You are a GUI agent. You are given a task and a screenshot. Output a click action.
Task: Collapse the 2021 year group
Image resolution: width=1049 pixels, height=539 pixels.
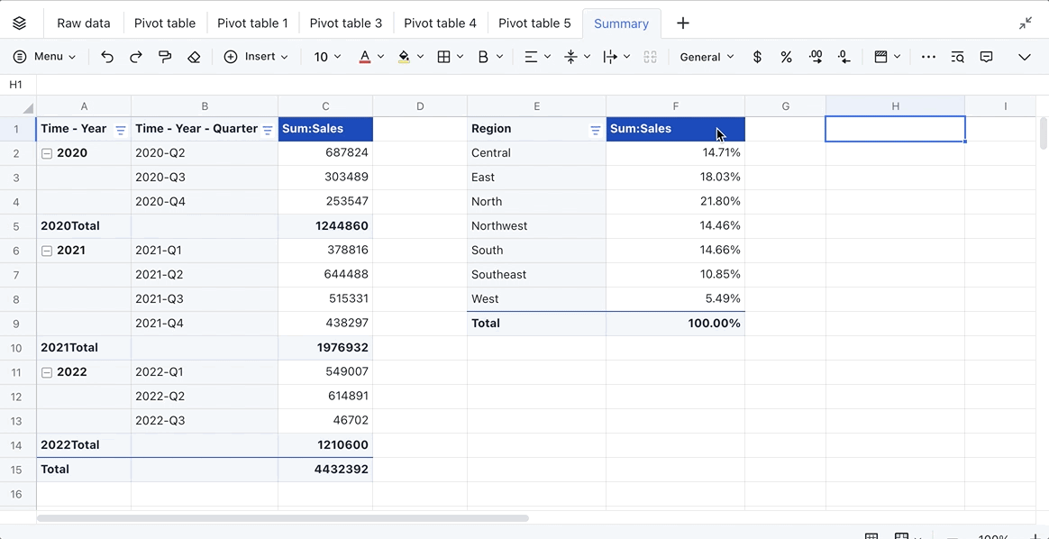coord(47,251)
